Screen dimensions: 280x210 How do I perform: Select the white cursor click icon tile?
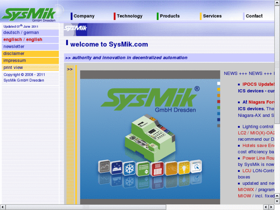coord(196,166)
